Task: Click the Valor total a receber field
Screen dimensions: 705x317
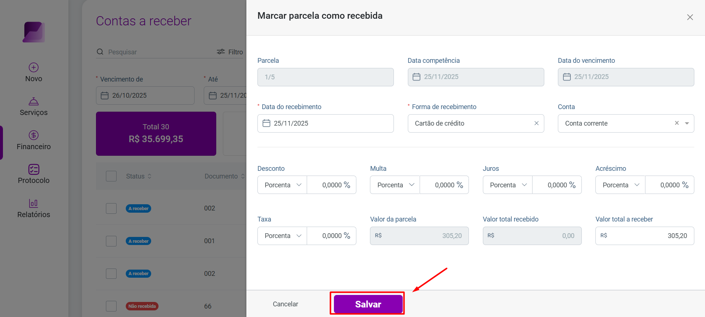Action: click(x=645, y=236)
